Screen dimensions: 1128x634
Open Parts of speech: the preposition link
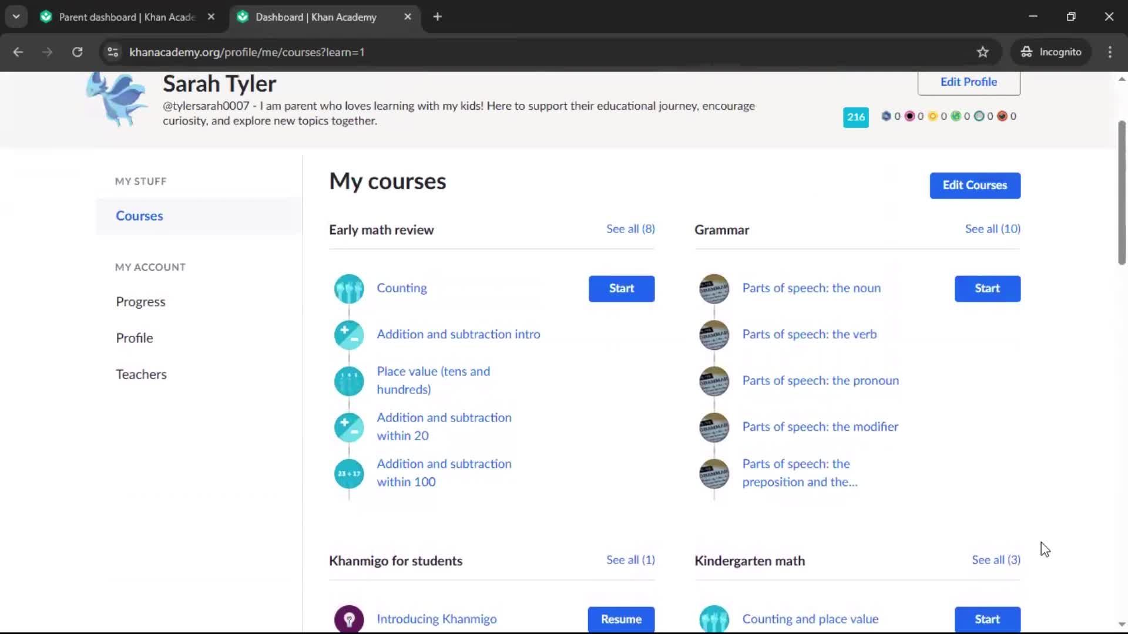pos(800,473)
